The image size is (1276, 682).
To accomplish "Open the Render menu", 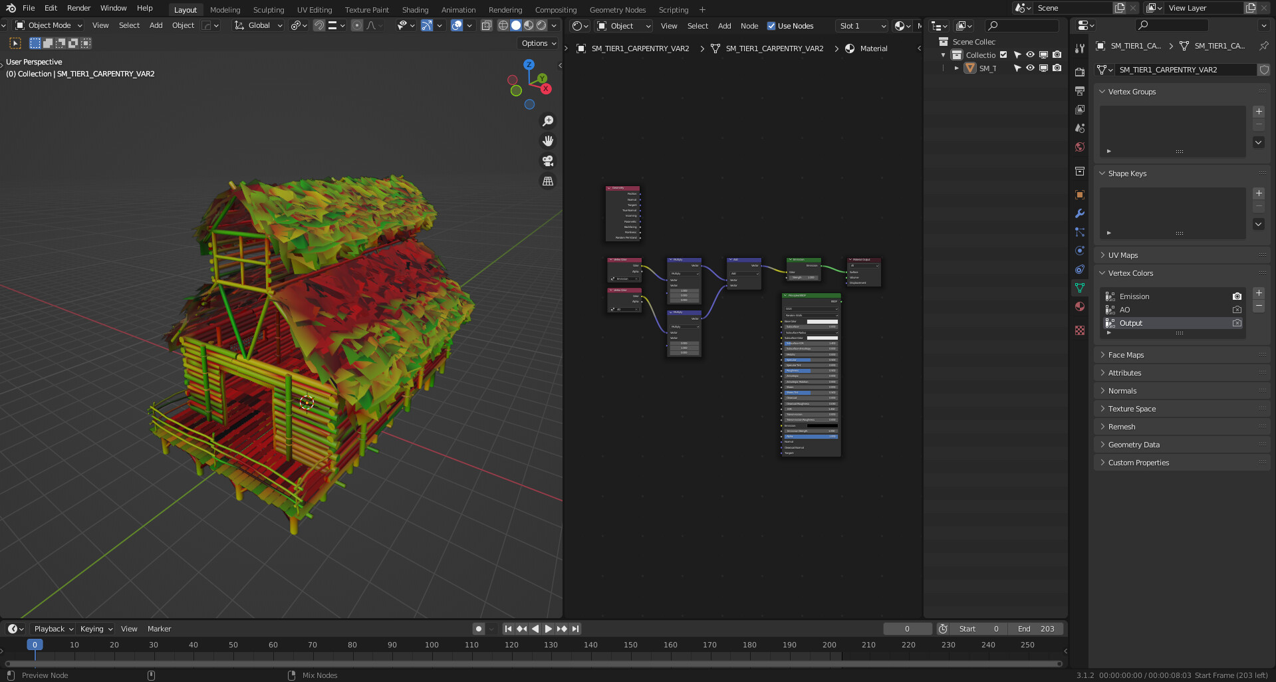I will (x=78, y=8).
